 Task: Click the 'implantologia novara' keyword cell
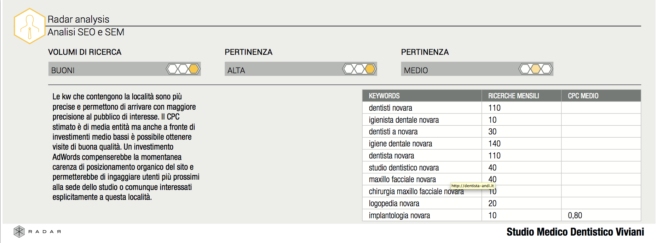pyautogui.click(x=399, y=215)
